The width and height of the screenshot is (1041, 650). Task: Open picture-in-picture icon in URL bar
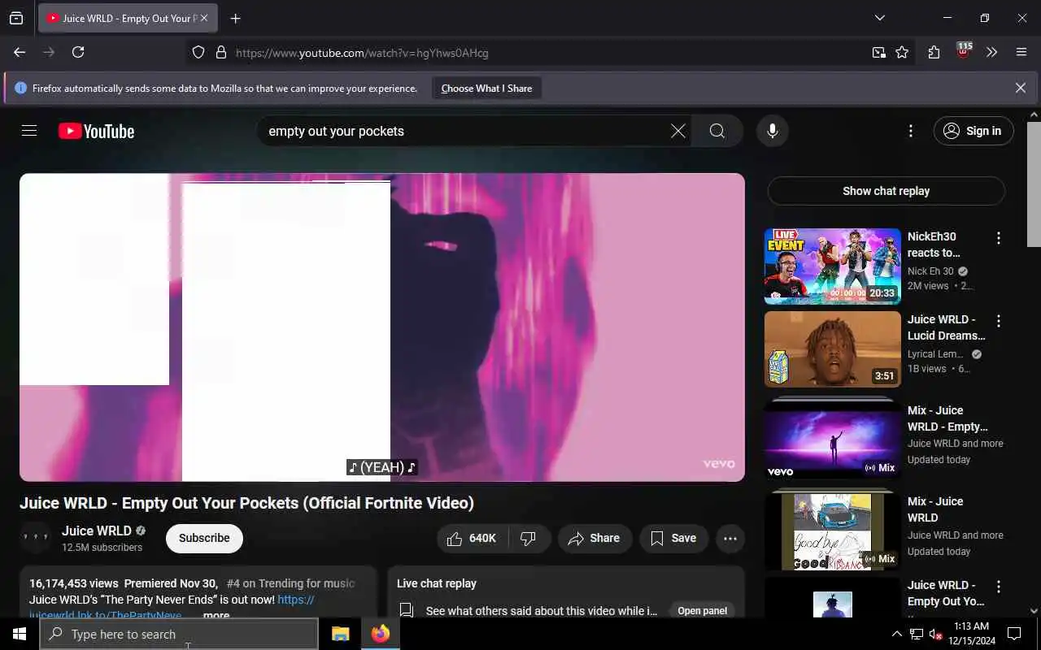click(x=879, y=53)
